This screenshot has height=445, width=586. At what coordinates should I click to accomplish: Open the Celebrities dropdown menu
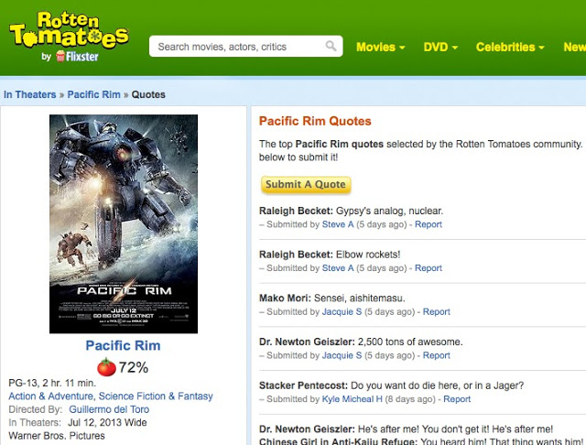click(509, 47)
